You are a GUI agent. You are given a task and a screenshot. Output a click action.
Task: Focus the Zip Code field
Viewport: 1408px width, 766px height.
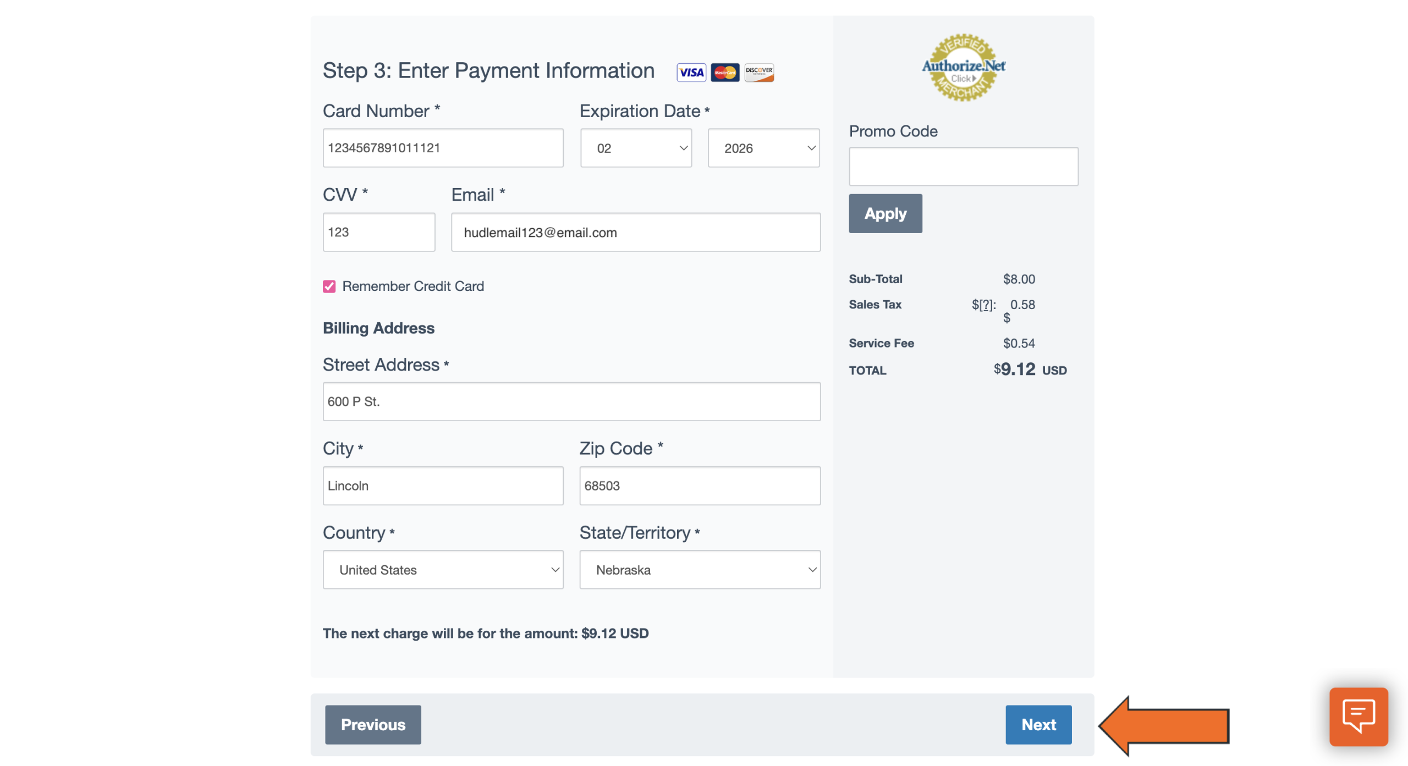[699, 486]
